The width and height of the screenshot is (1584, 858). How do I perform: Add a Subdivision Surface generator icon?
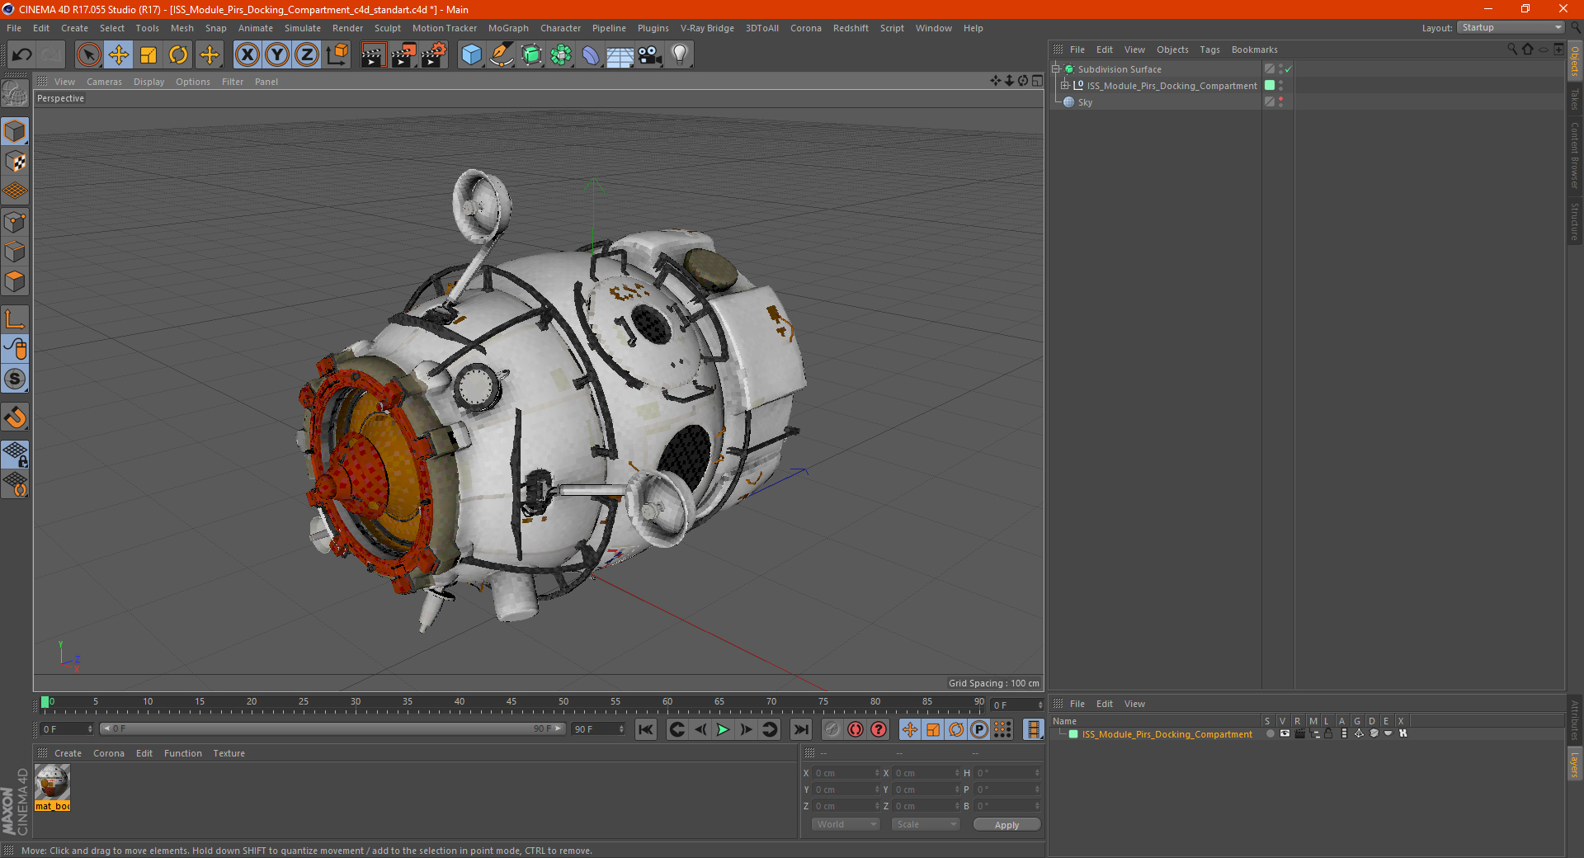(x=531, y=55)
